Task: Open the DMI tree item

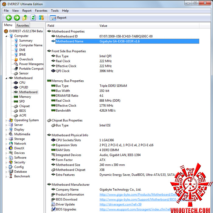Action: tap(22, 50)
